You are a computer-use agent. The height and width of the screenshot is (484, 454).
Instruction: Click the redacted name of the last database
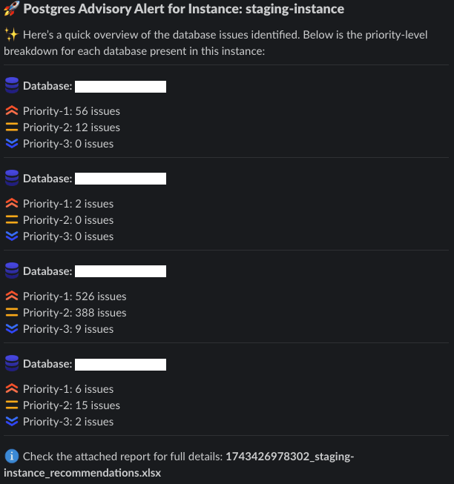[120, 364]
